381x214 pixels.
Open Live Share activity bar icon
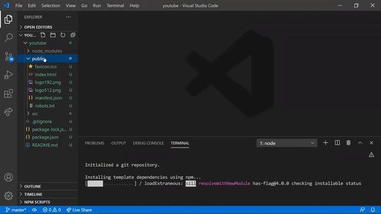coord(8,112)
